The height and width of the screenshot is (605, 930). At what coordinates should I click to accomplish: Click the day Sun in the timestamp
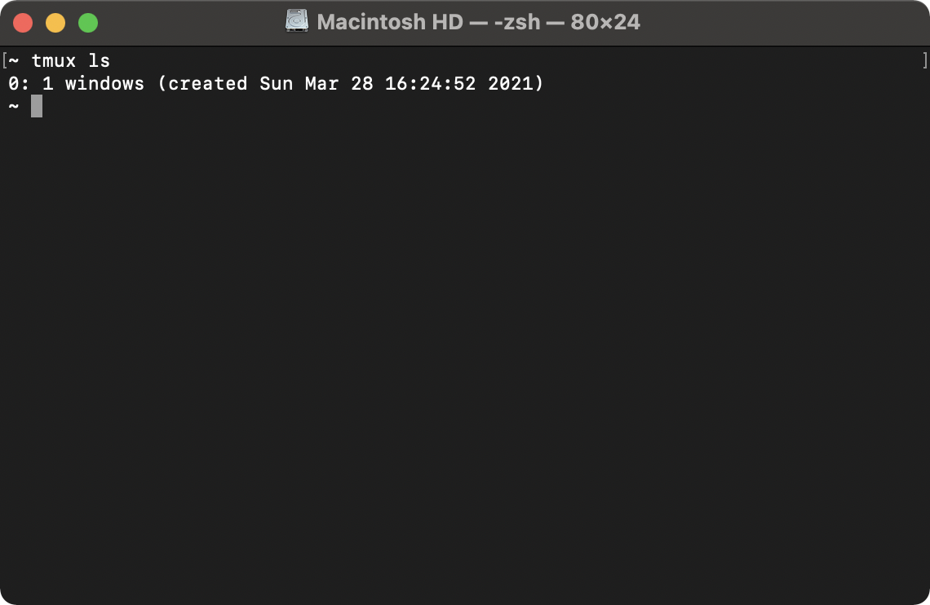point(277,83)
